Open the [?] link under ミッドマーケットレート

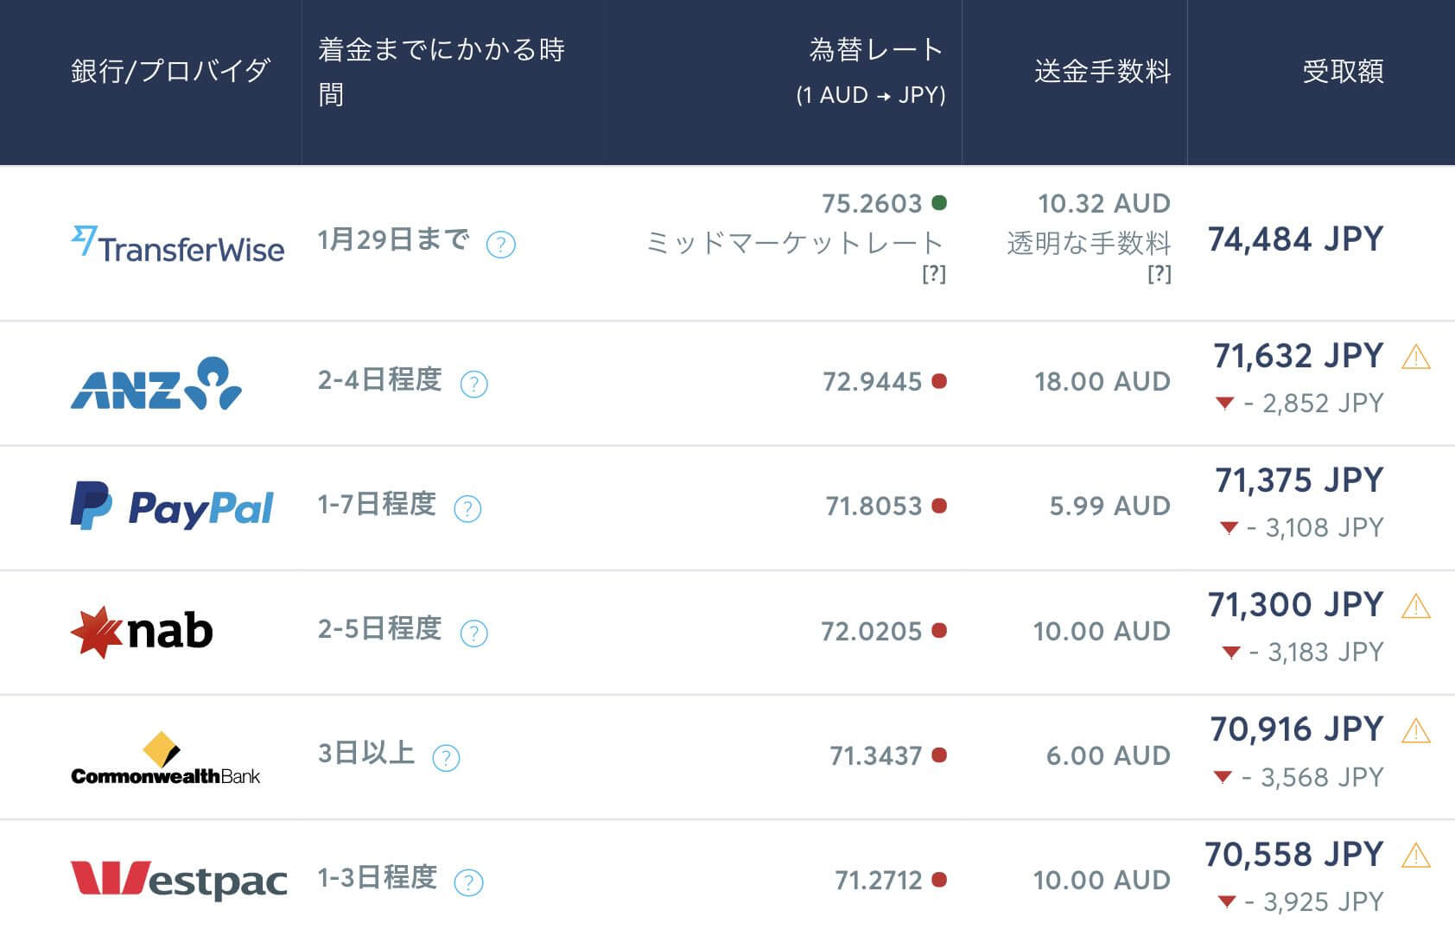coord(934,274)
